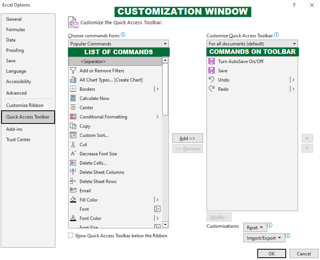Click the Custom Sort icon
The height and width of the screenshot is (260, 320).
(x=73, y=135)
